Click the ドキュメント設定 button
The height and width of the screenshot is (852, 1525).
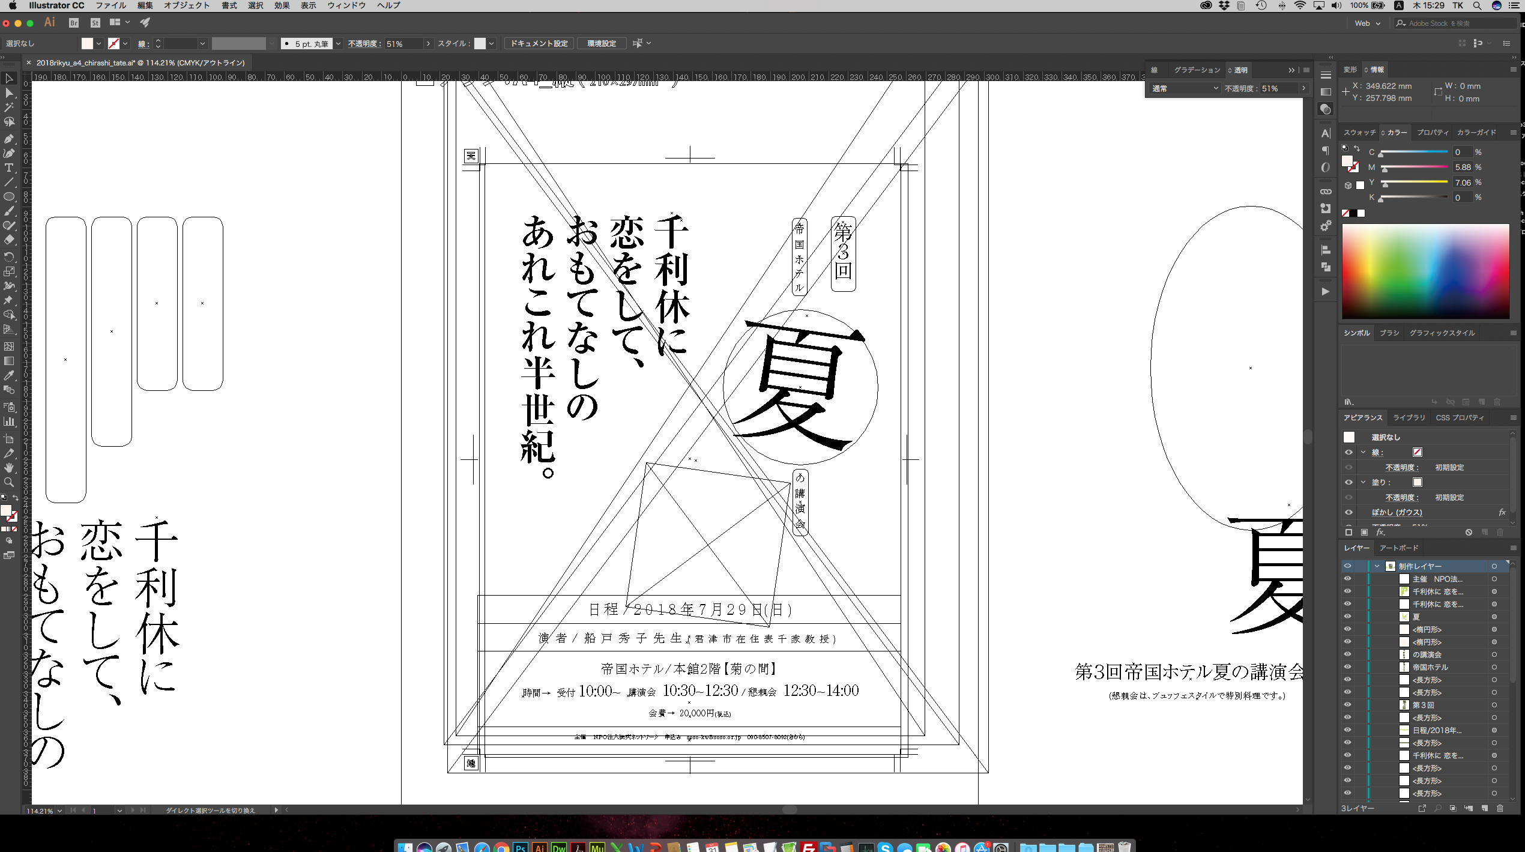pos(539,43)
